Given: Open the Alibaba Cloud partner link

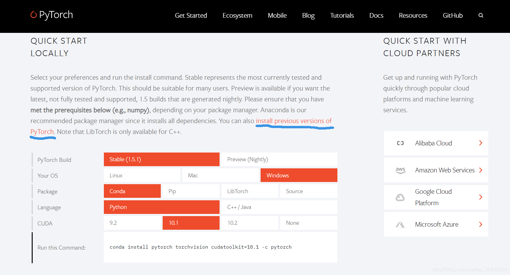Looking at the screenshot, I should [x=436, y=143].
